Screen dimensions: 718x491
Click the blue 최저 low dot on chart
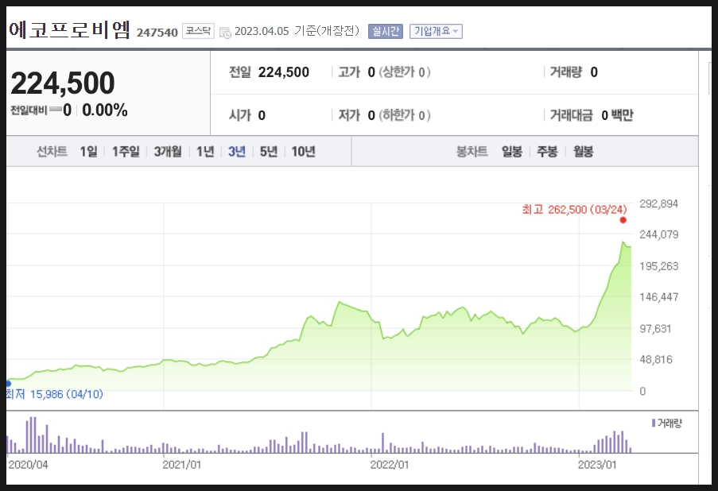click(x=8, y=384)
